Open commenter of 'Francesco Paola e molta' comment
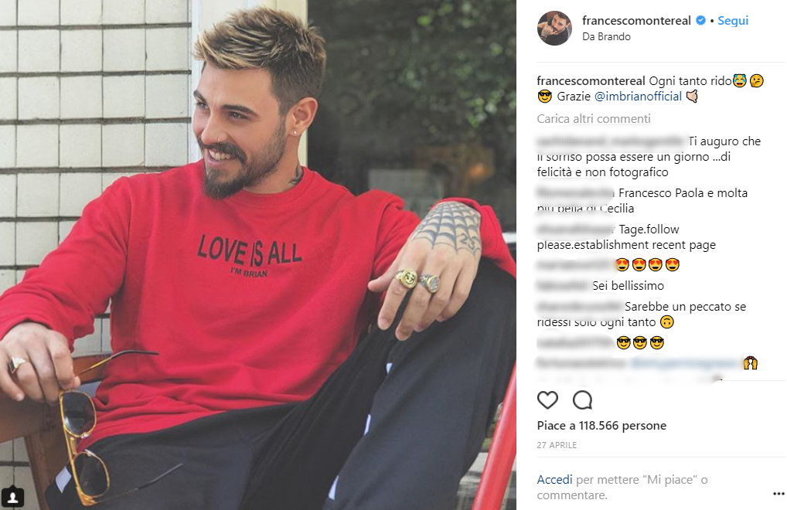 (x=576, y=193)
